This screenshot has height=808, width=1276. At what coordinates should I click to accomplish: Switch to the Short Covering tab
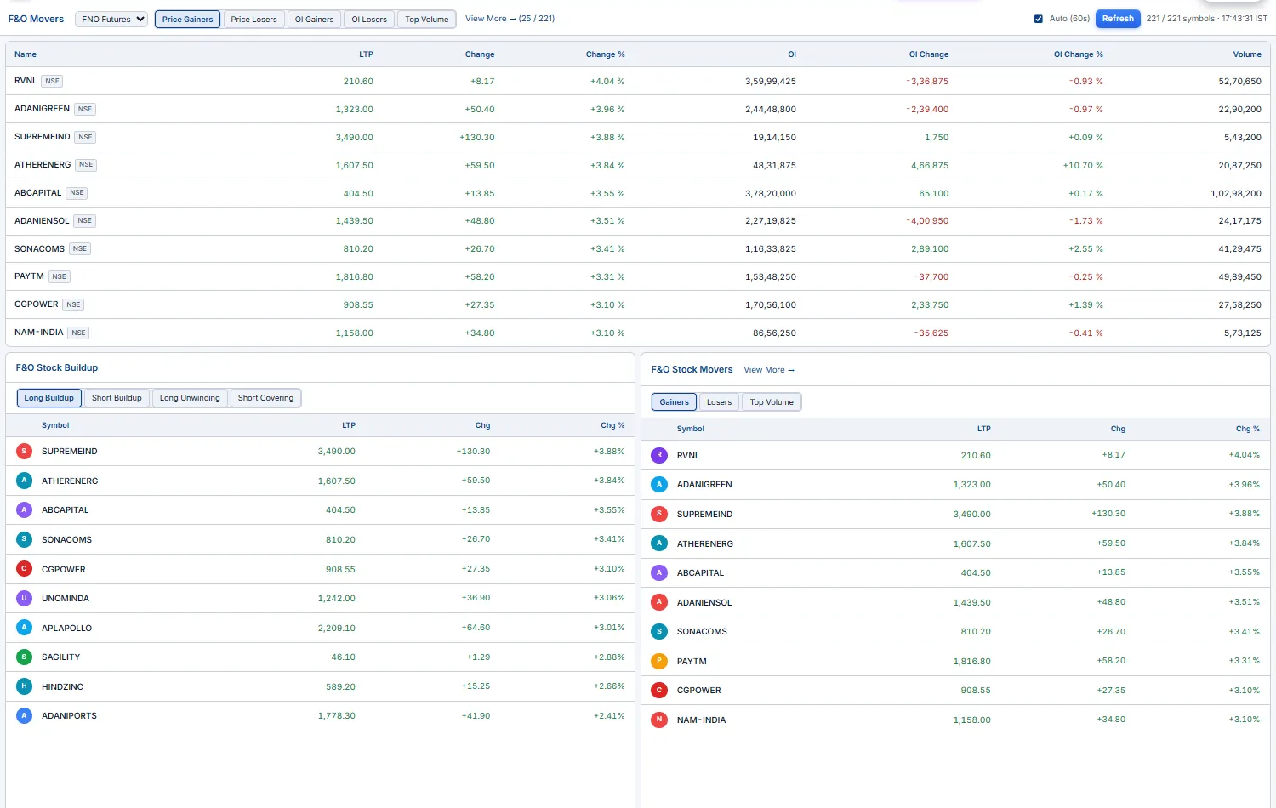coord(265,398)
